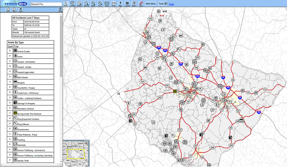Select the False Pretense - Fraud row

(x=31, y=134)
